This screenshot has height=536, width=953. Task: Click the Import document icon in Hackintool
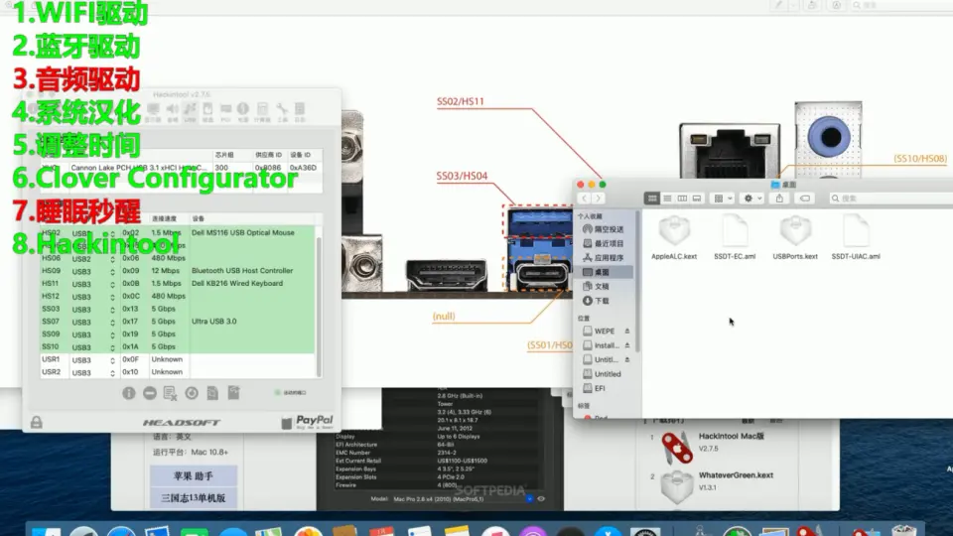point(212,393)
